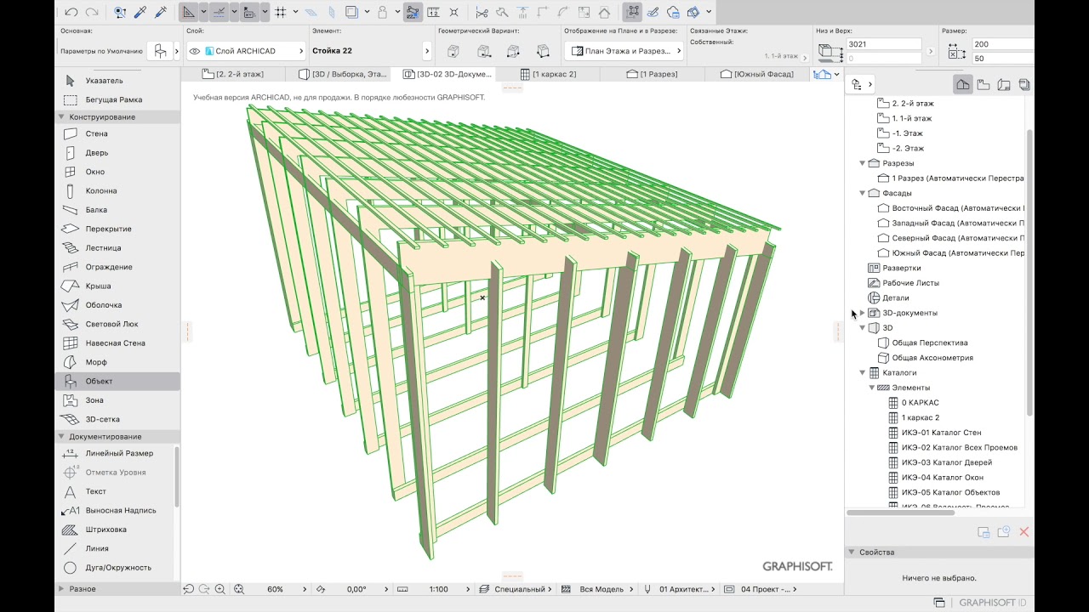
Task: Collapse the Разрезы tree node
Action: pos(862,163)
